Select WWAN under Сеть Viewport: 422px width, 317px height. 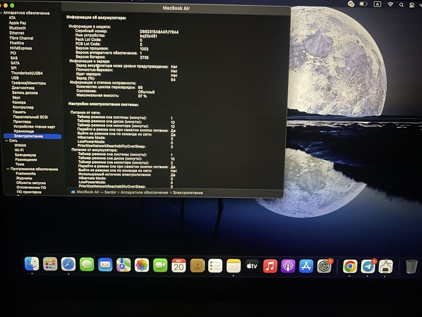(x=20, y=145)
